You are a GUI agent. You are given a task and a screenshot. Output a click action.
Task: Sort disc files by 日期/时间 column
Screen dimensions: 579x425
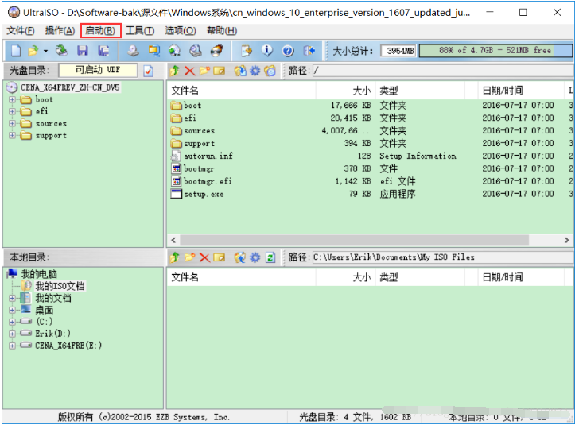coord(522,91)
